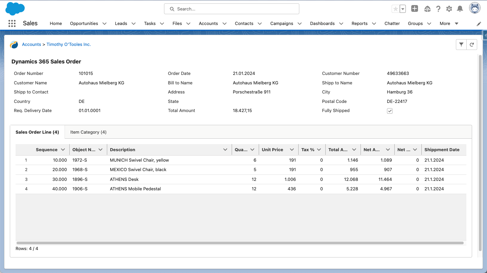Open the global actions plus icon
This screenshot has width=487, height=273.
(x=415, y=9)
